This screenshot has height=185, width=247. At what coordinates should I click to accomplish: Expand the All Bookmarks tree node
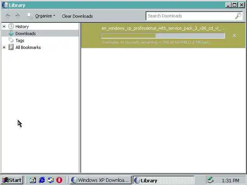(4, 47)
